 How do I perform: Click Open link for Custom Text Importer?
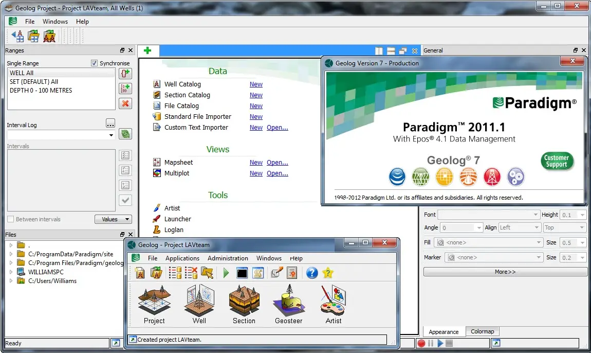[x=278, y=128]
